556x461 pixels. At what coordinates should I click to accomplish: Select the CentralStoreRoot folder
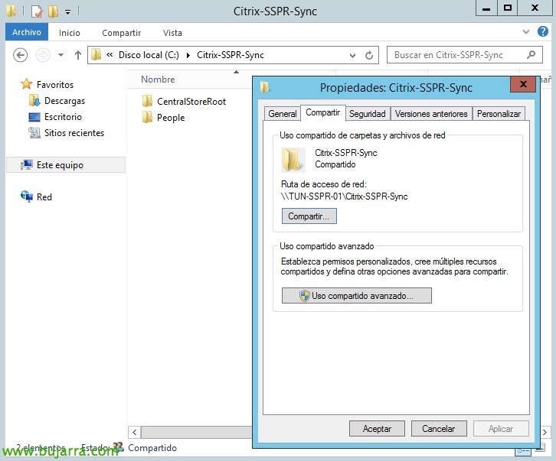[x=191, y=102]
